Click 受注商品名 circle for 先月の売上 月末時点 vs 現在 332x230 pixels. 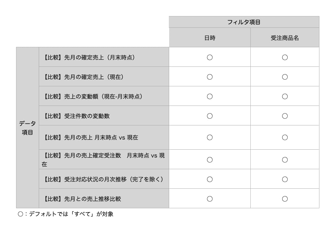[x=285, y=137]
